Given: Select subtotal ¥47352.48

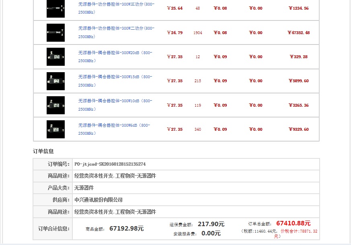Looking at the screenshot, I should [x=299, y=32].
